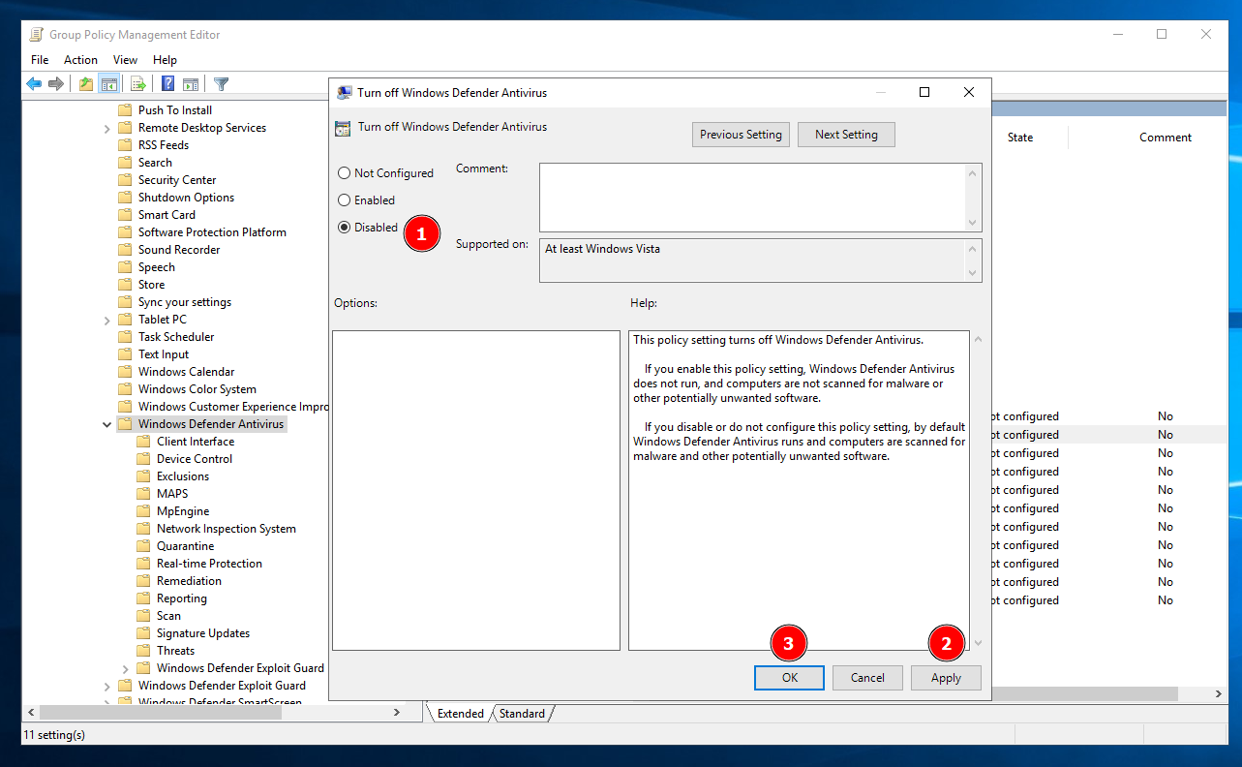Select the Remediation tree item
This screenshot has height=767, width=1242.
189,581
